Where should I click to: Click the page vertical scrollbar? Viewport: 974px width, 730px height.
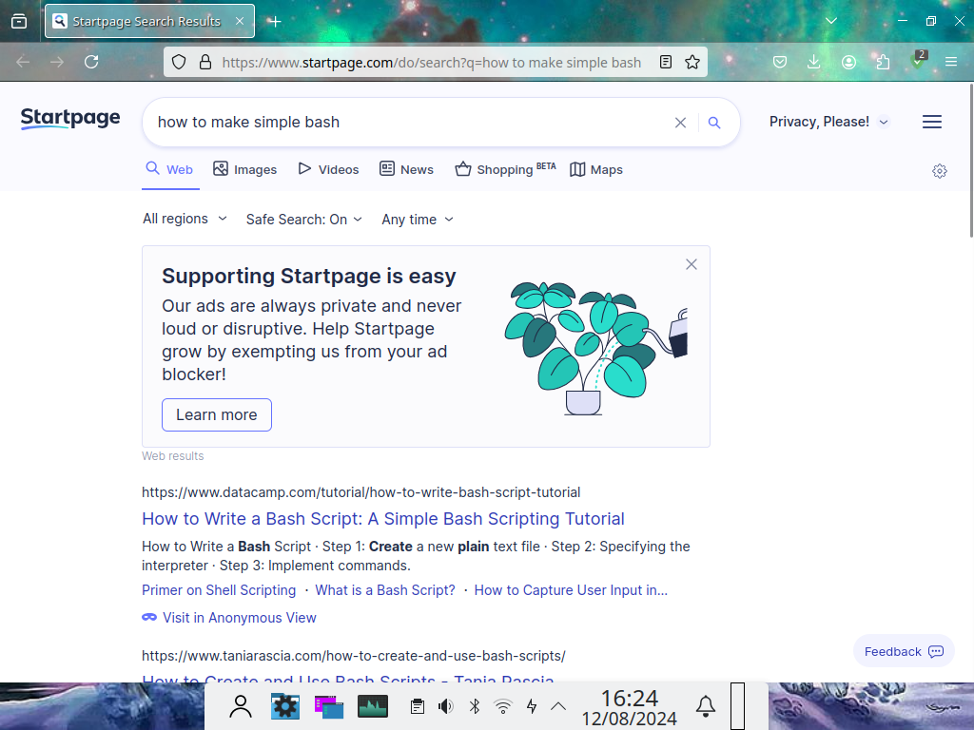(971, 160)
